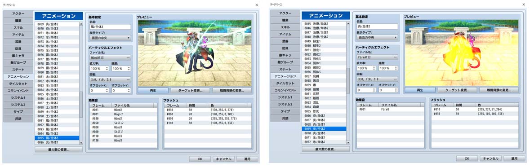The width and height of the screenshot is (530, 167).
Task: Click 適用 apply button in left window
Action: point(247,159)
